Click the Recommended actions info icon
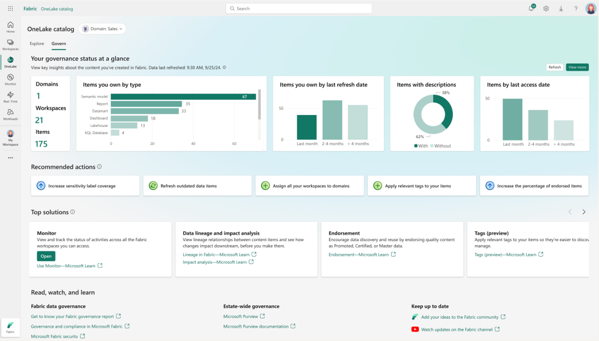The image size is (599, 341). click(x=99, y=166)
